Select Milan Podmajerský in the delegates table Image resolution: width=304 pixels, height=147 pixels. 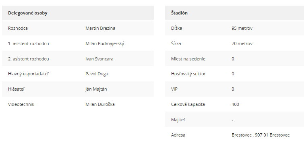[x=105, y=43]
